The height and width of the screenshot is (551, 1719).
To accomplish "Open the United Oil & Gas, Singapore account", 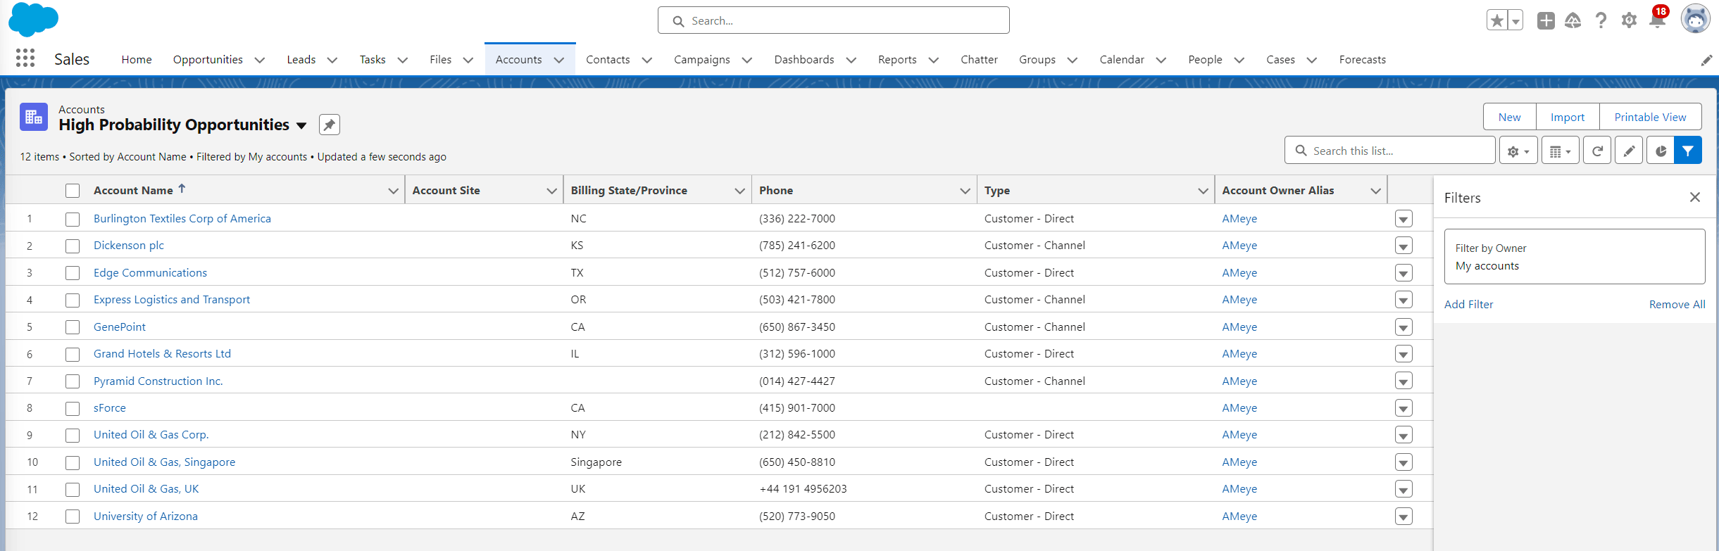I will 164,462.
